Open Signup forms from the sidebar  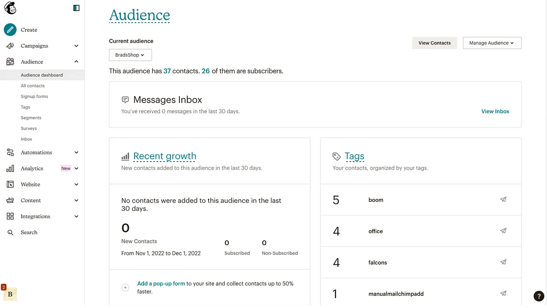tap(34, 96)
